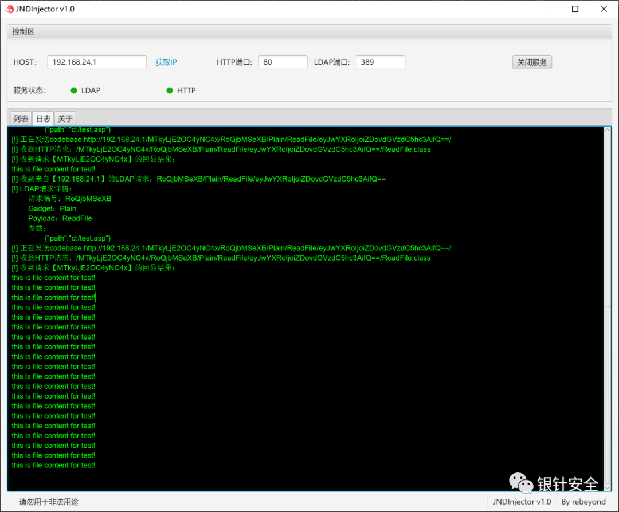
Task: Click the 关闭服务 button
Action: 532,62
